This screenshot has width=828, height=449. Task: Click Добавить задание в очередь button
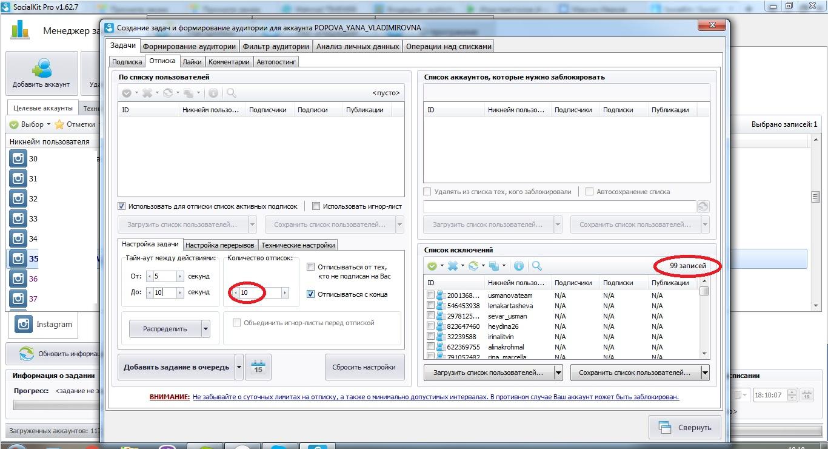pos(176,367)
